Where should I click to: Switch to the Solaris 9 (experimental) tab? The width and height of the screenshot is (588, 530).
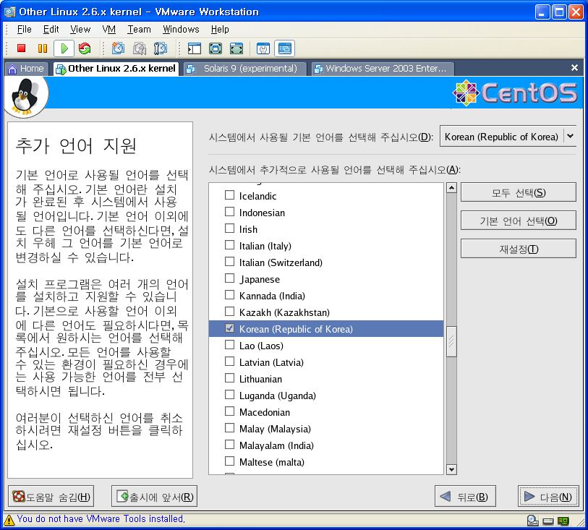point(244,69)
